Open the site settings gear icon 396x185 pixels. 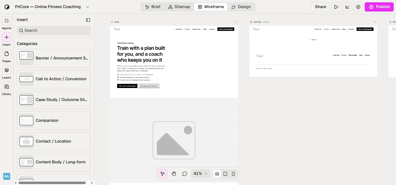(x=358, y=7)
